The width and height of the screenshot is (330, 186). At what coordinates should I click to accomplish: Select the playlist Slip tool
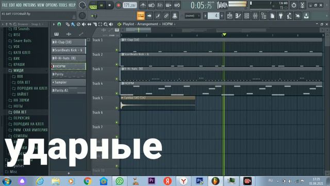point(89,24)
